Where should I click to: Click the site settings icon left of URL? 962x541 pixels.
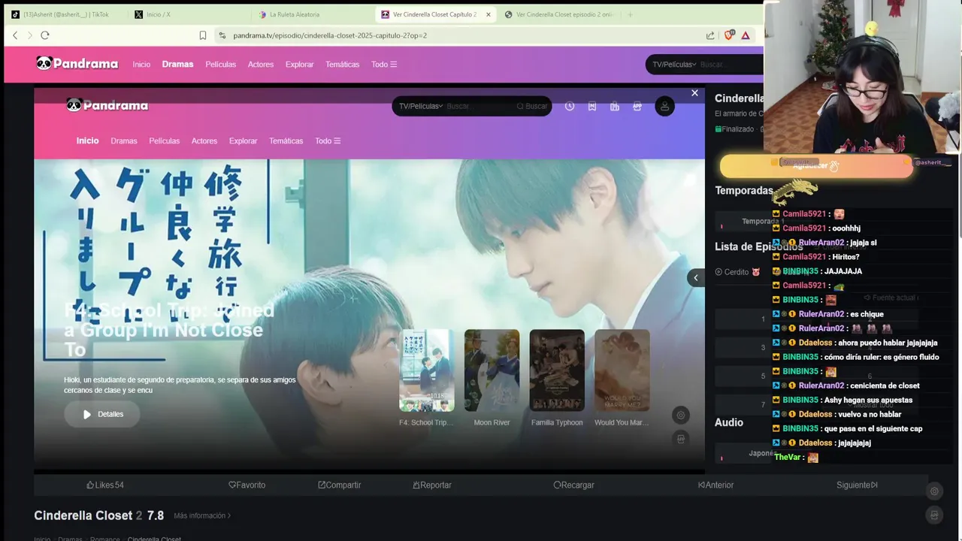point(222,35)
